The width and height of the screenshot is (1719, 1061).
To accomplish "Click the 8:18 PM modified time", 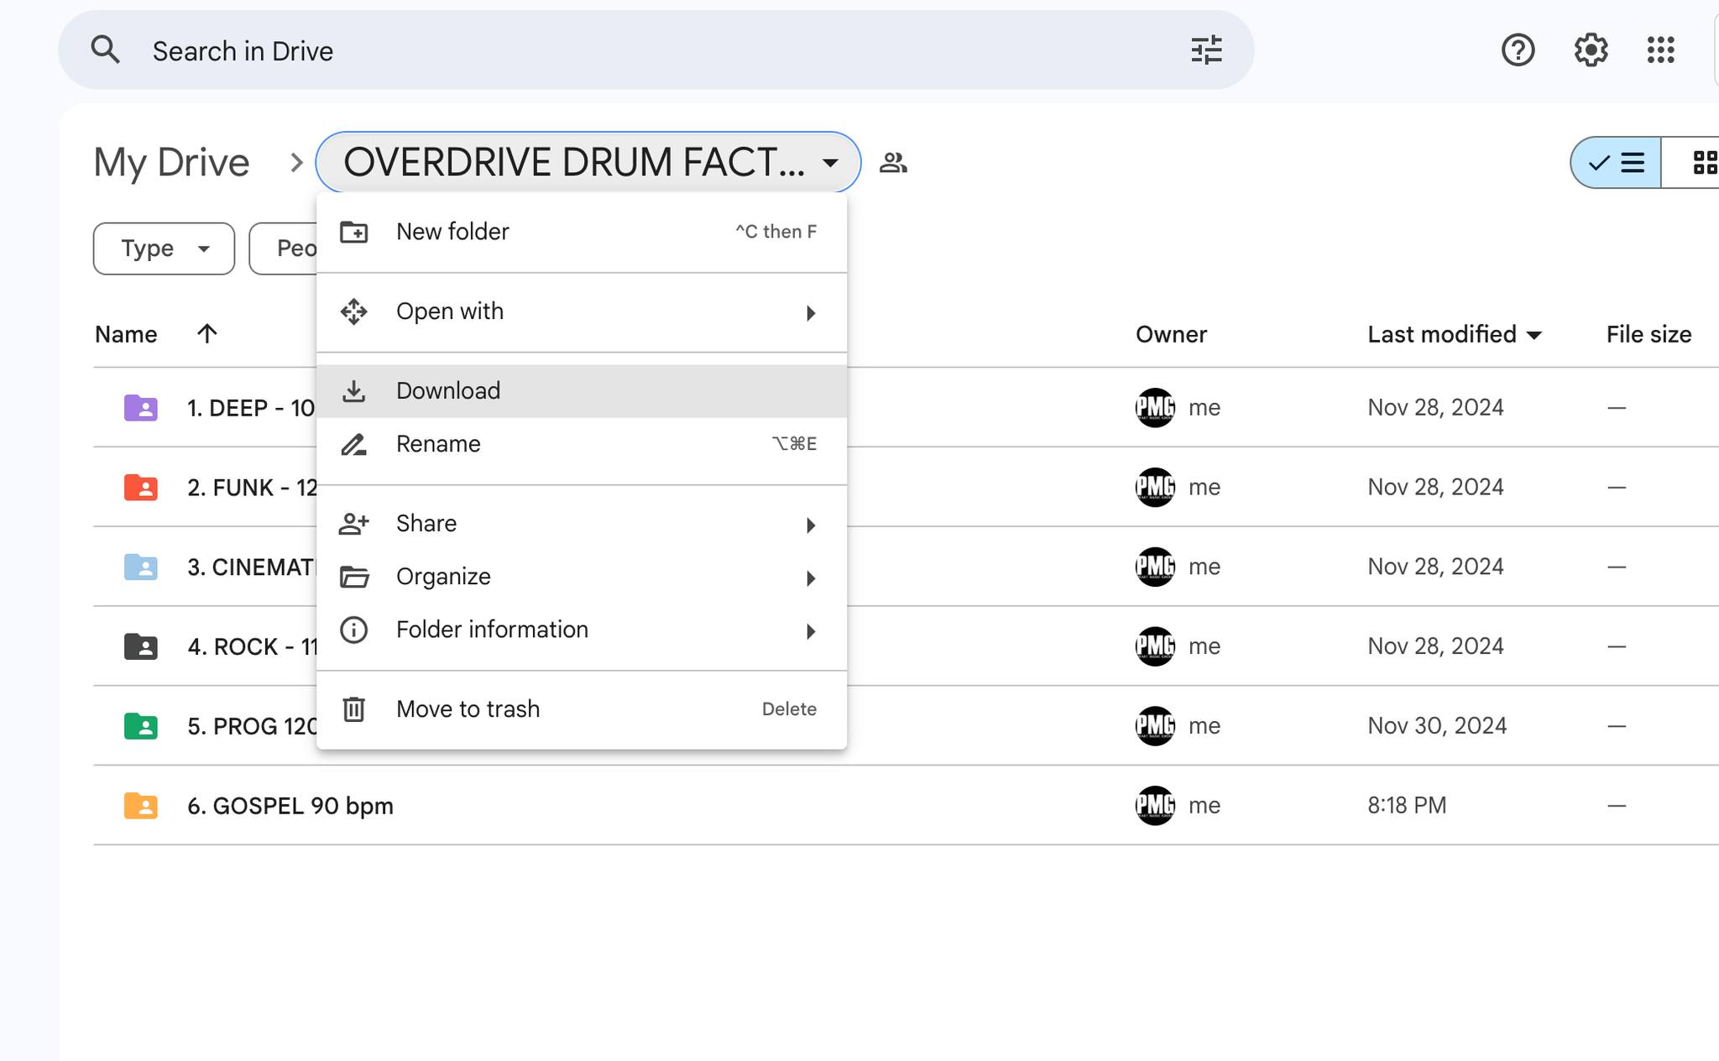I will pyautogui.click(x=1407, y=805).
